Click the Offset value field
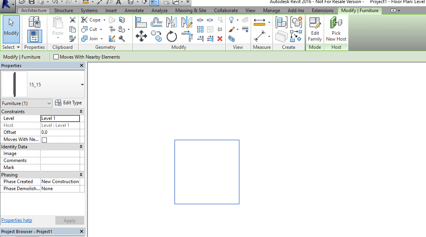The image size is (426, 237). pyautogui.click(x=60, y=132)
